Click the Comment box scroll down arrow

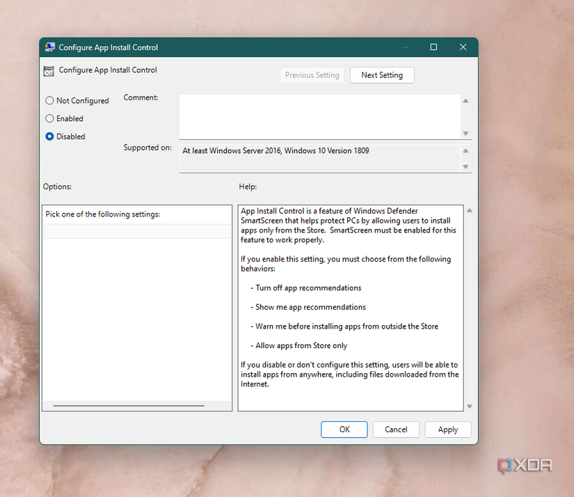click(x=465, y=134)
